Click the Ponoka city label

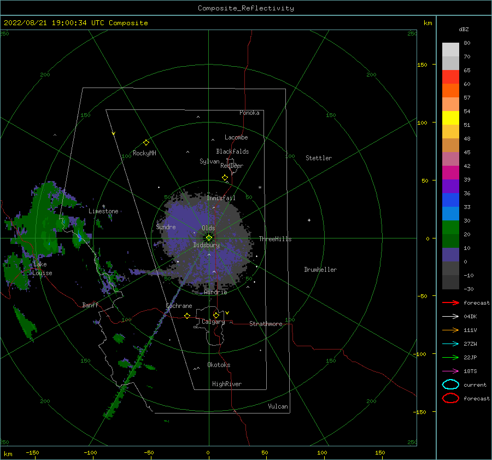point(249,113)
